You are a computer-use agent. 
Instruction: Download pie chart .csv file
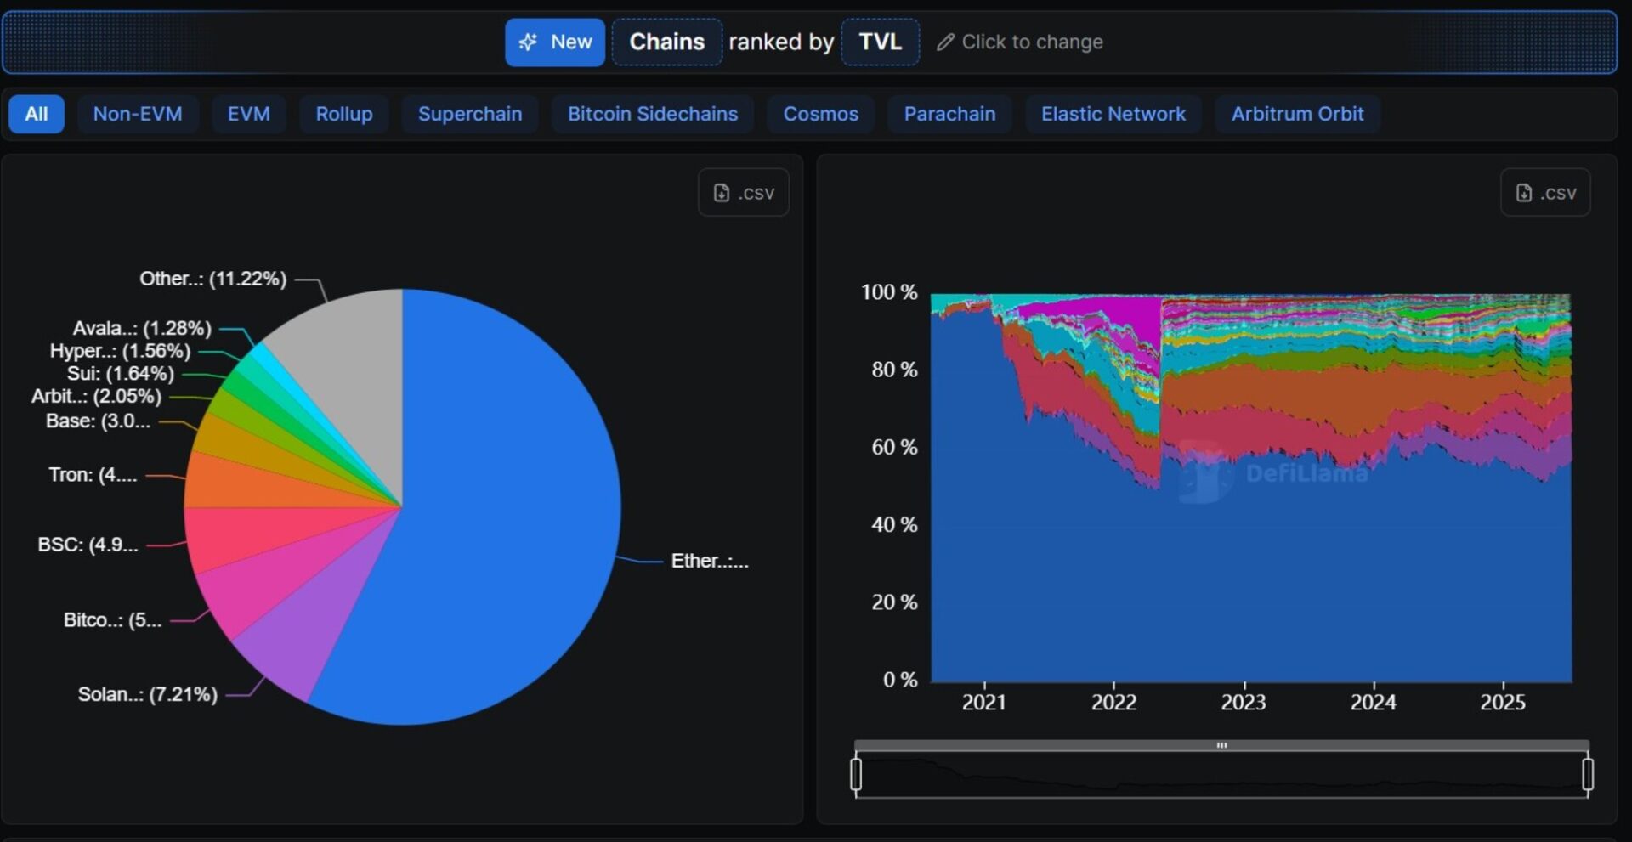[x=744, y=193]
